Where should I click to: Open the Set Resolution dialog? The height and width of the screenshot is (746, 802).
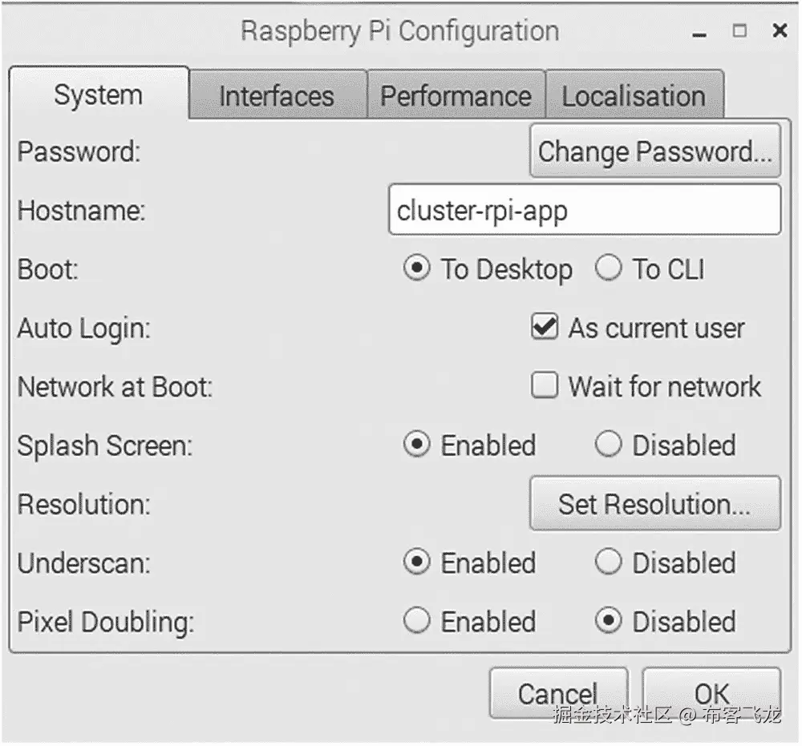654,504
